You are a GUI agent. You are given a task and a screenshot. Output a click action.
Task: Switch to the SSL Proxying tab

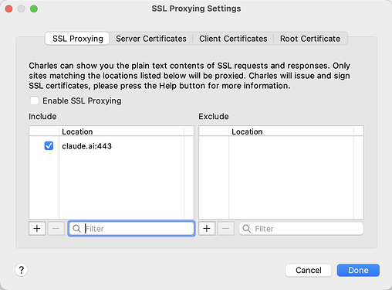click(77, 39)
